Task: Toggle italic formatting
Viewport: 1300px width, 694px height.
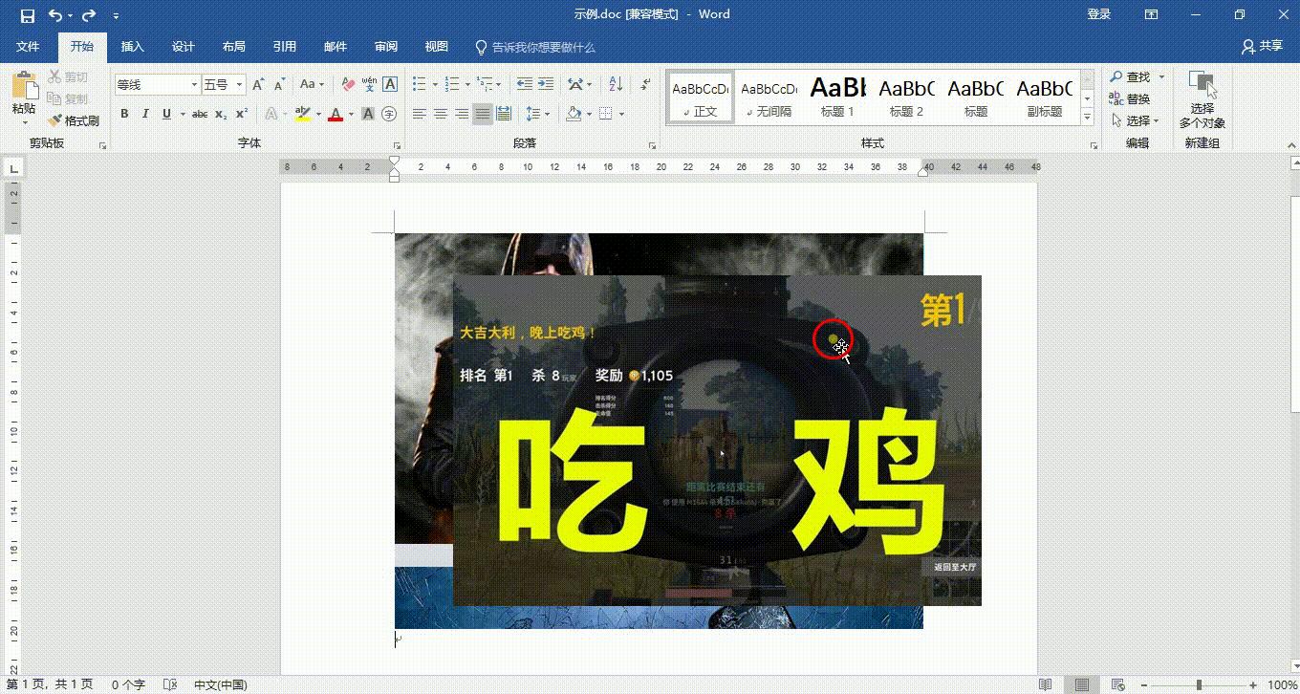Action: (x=145, y=114)
